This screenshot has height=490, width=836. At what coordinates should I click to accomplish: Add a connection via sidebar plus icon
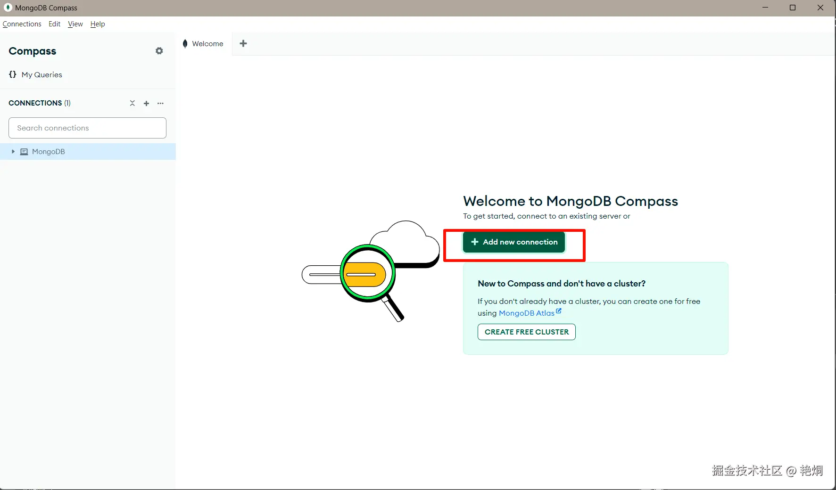(147, 103)
